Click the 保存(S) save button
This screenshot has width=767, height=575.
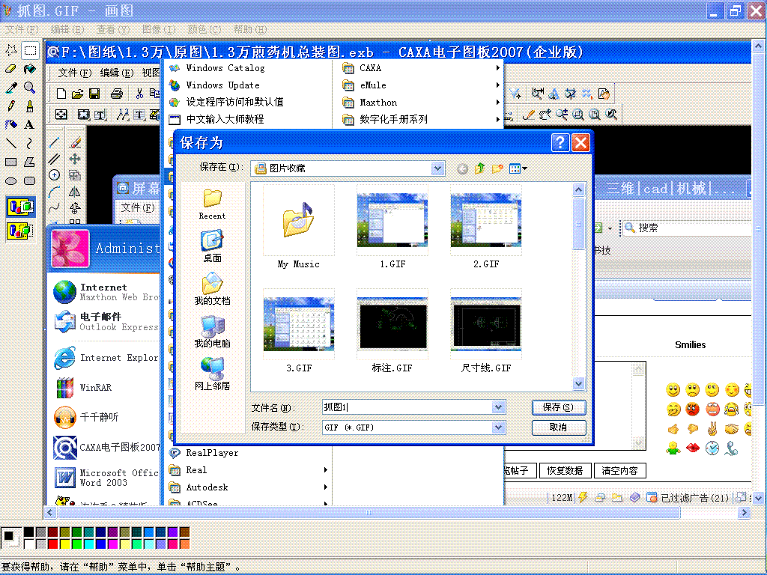[558, 407]
